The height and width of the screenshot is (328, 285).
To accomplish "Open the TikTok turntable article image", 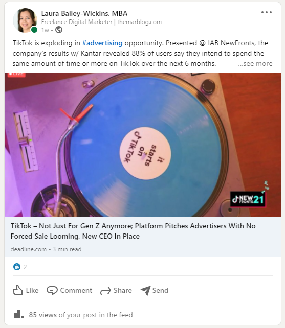I will pyautogui.click(x=143, y=145).
